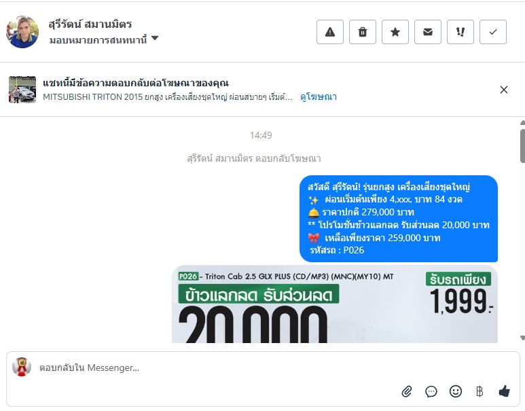Open the ดูโฆษณา ad link
The image size is (525, 411).
(x=319, y=97)
